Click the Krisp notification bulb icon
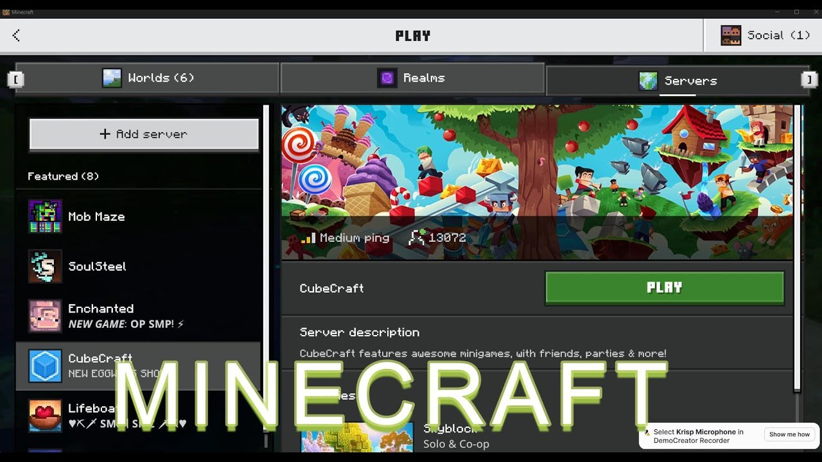Viewport: 822px width, 462px height. [647, 432]
